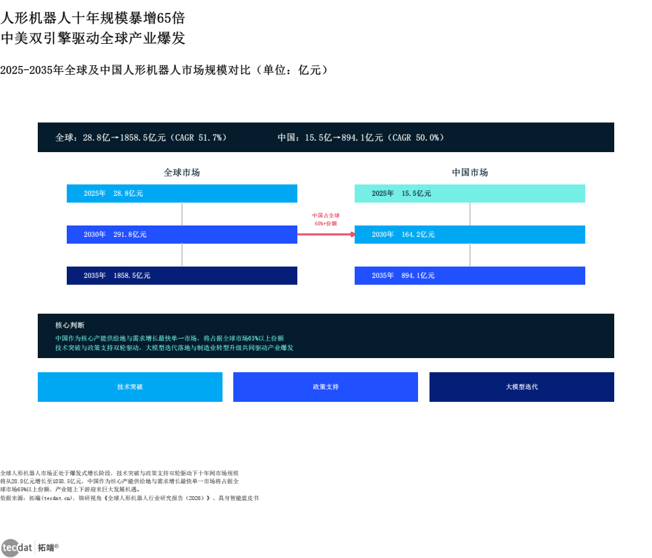Image resolution: width=652 pixels, height=558 pixels.
Task: Click the 数据来源 source line
Action: (x=129, y=498)
